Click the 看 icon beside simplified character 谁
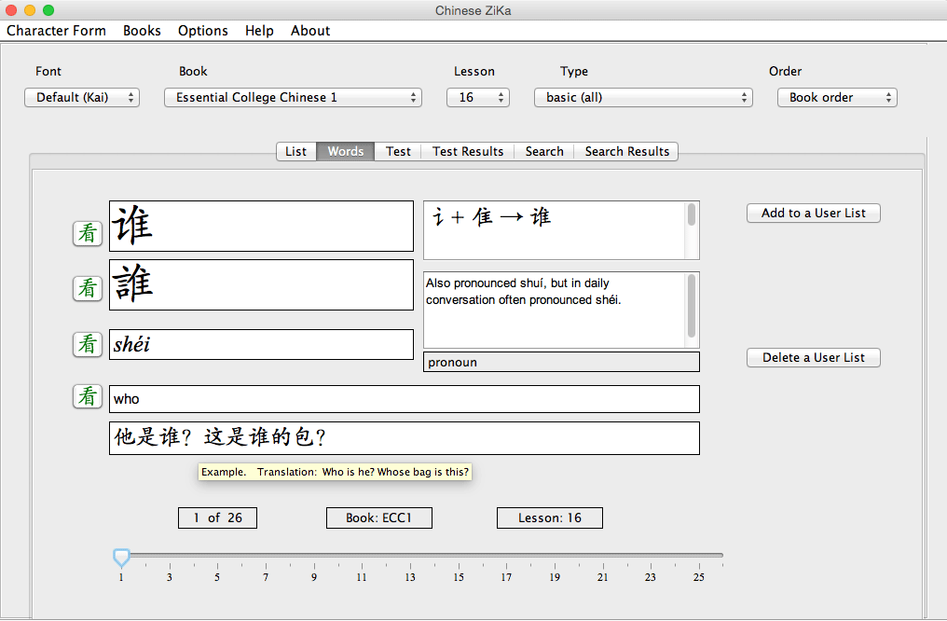Screen dimensions: 947x621 pos(88,233)
